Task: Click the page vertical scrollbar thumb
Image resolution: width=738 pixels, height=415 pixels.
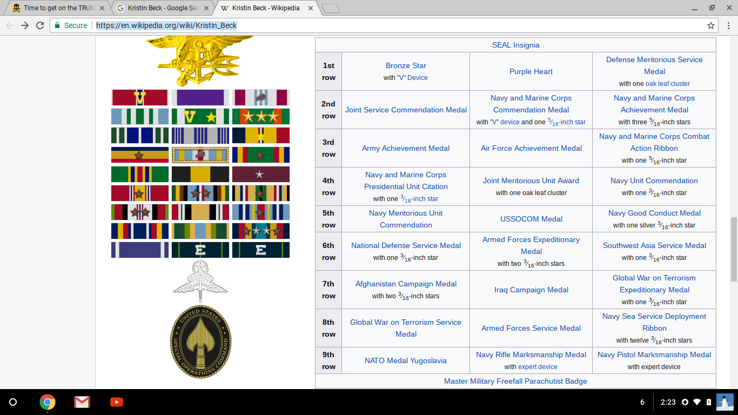Action: (734, 249)
